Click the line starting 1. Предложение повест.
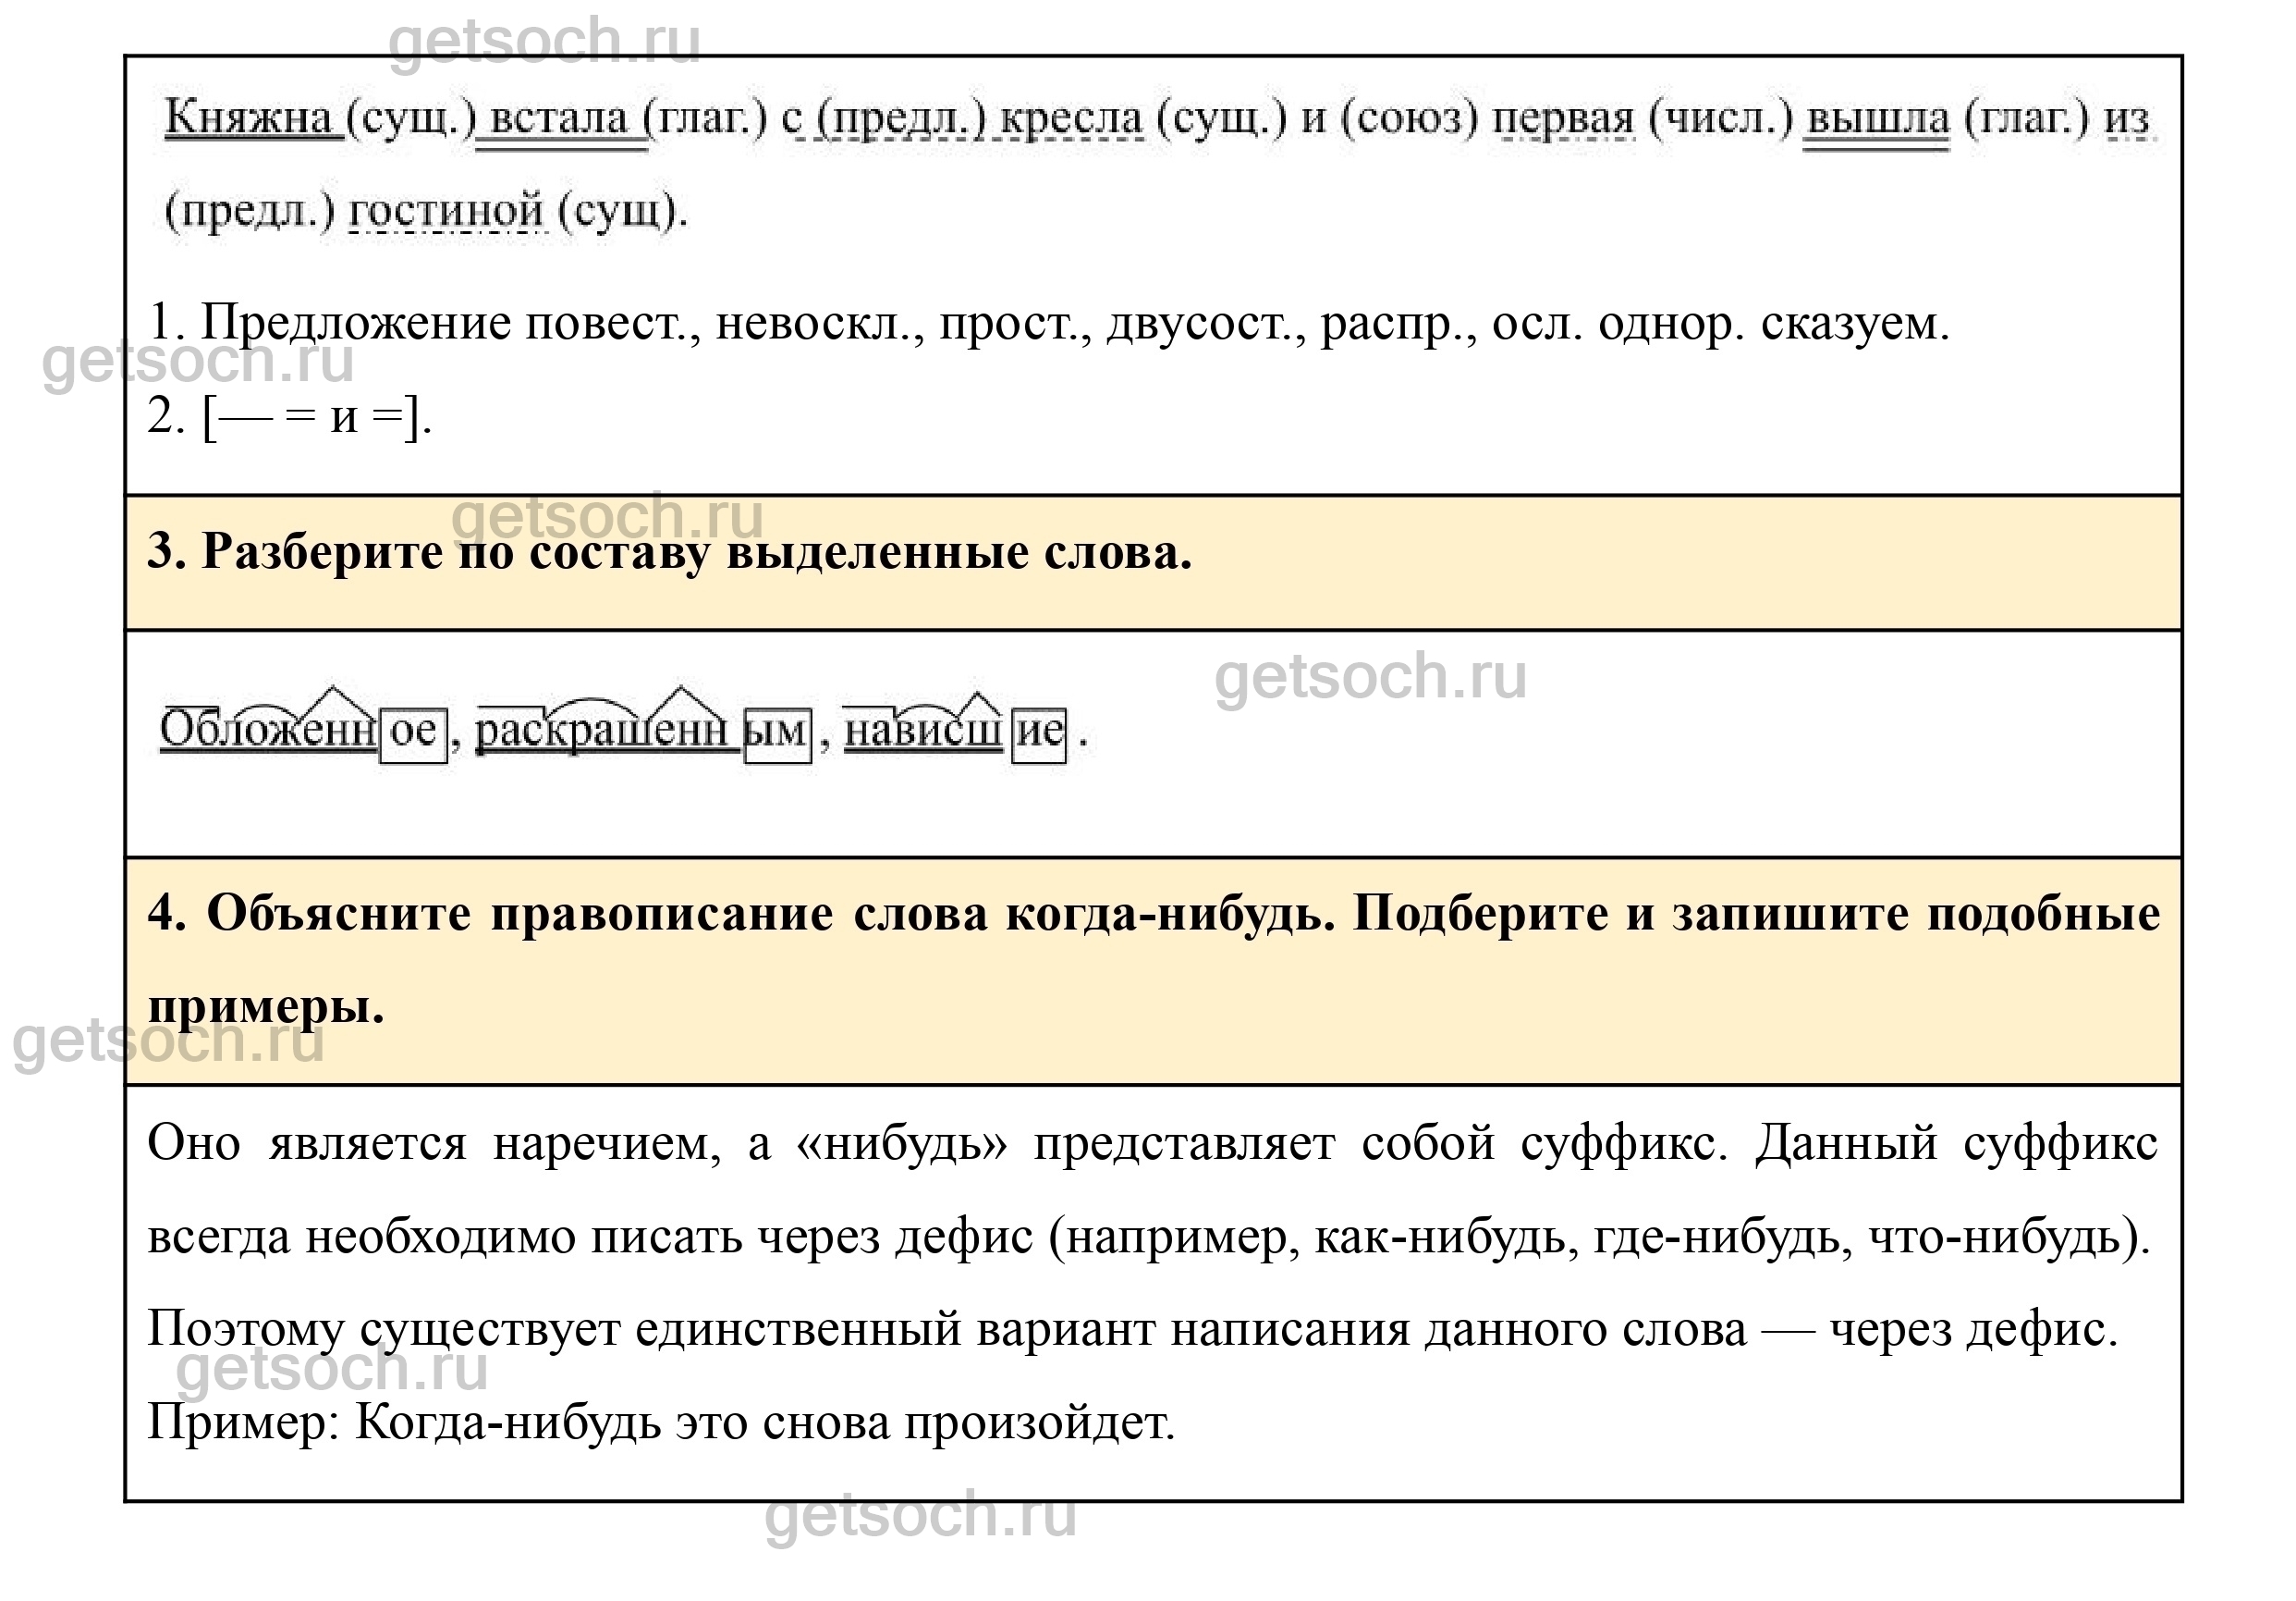This screenshot has width=2296, height=1601. coord(1048,323)
